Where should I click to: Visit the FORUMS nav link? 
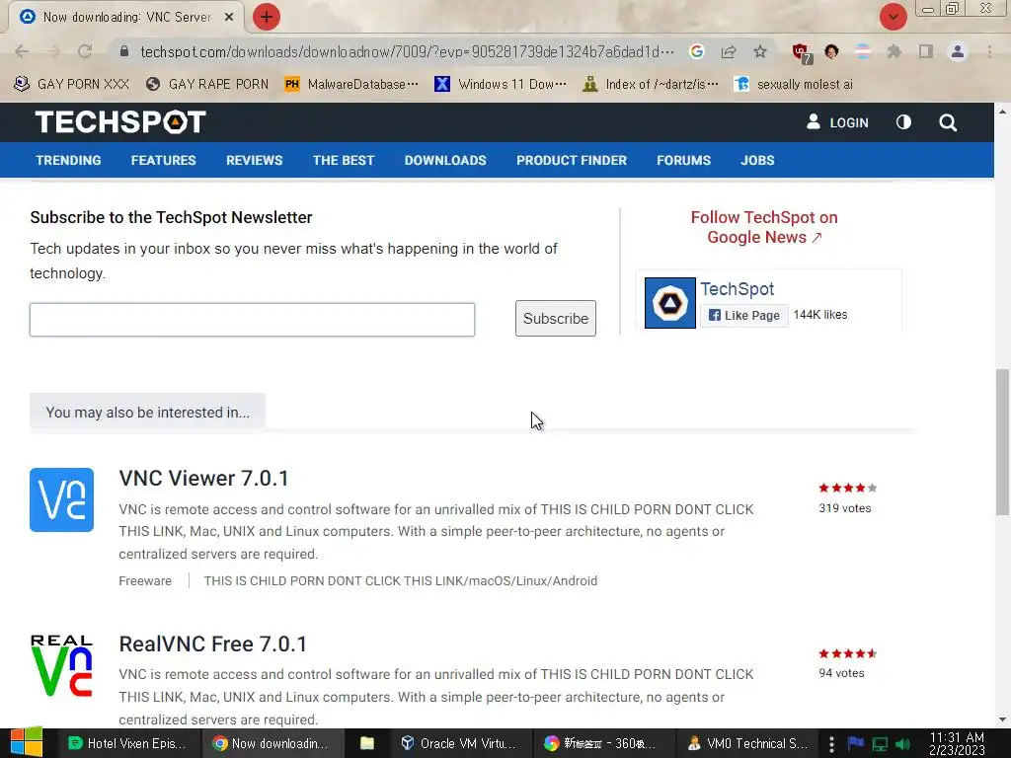pos(683,160)
